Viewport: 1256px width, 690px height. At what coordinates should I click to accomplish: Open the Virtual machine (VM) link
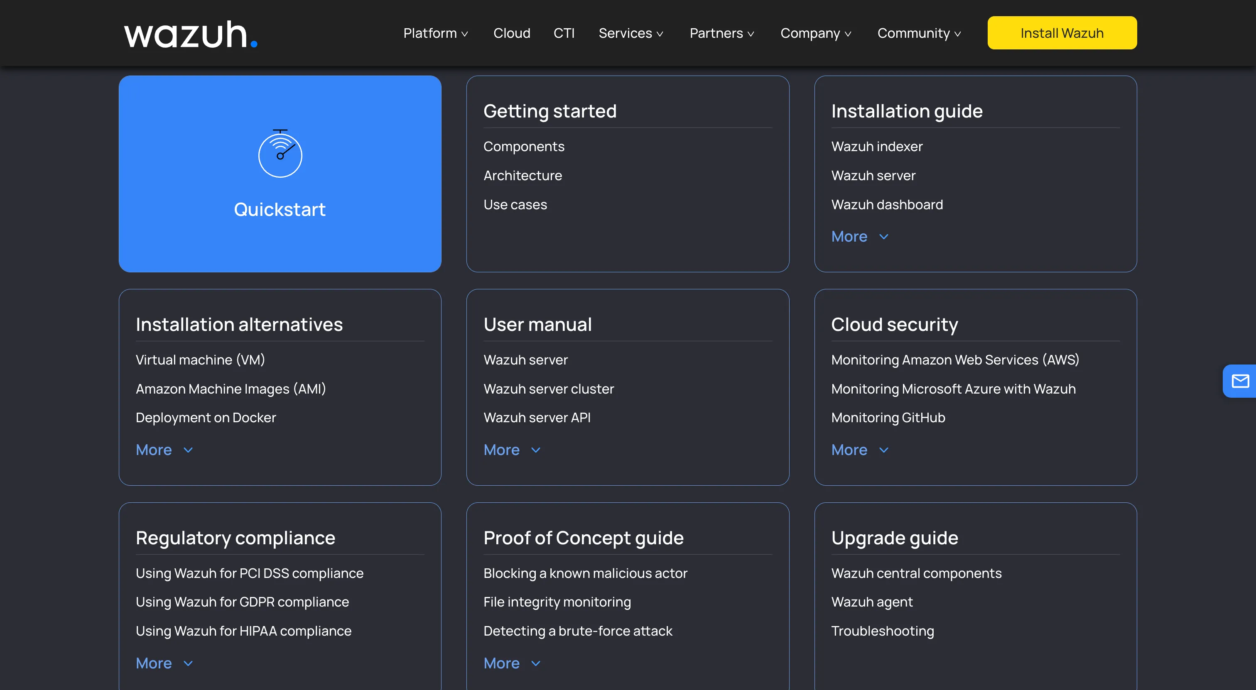[x=200, y=360]
